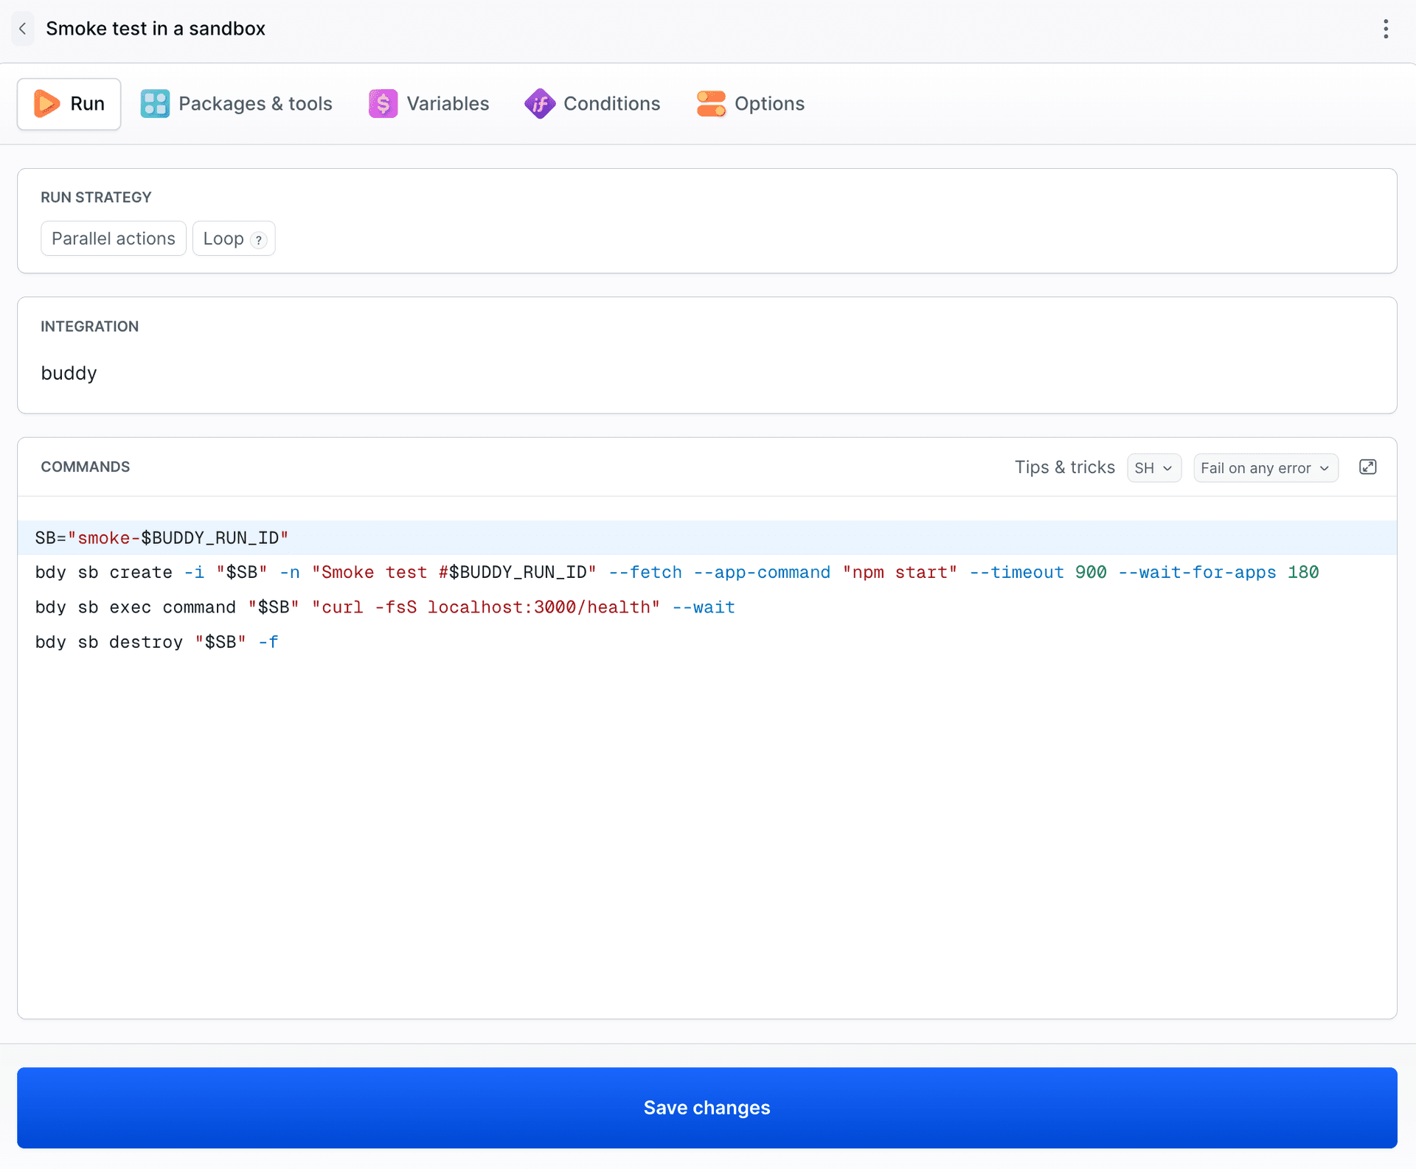The height and width of the screenshot is (1169, 1416).
Task: Click the orange Run play icon
Action: [47, 104]
